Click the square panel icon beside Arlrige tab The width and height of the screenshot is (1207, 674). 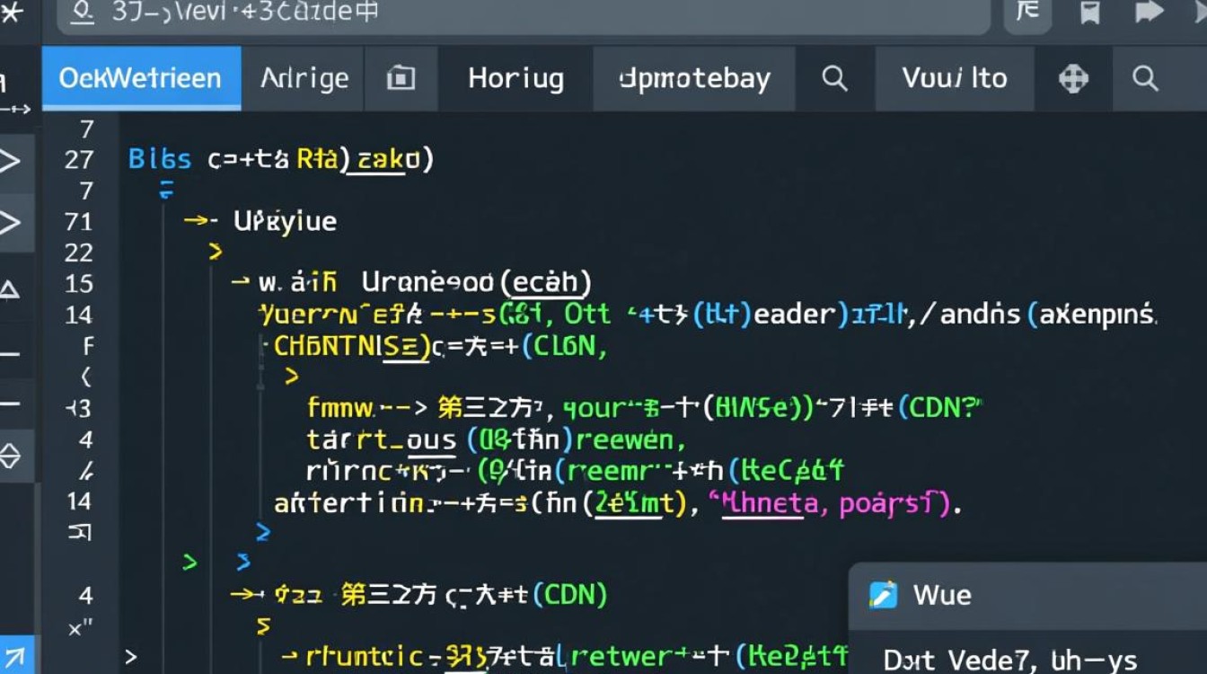coord(401,79)
